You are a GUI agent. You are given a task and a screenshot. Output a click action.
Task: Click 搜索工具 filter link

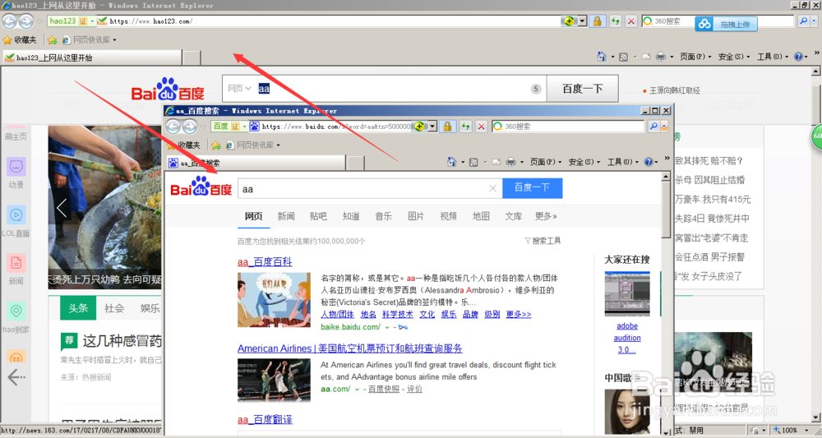pos(543,241)
